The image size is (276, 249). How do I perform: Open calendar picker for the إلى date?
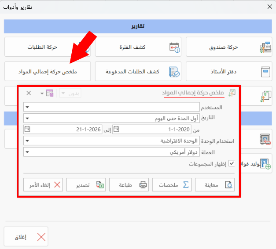point(27,129)
